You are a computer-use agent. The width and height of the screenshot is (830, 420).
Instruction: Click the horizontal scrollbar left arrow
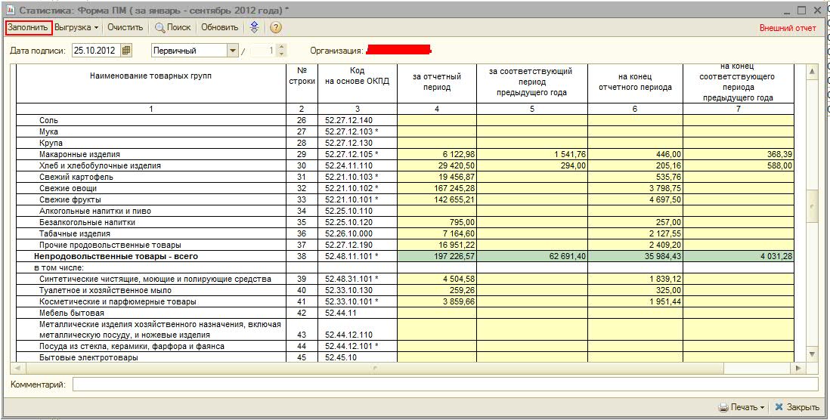pyautogui.click(x=17, y=367)
